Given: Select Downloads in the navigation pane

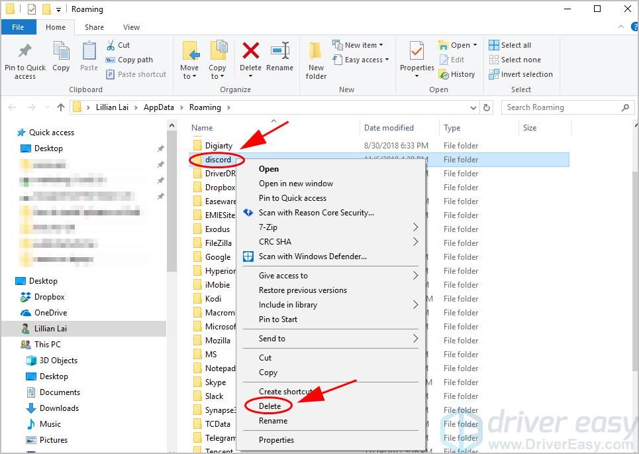Looking at the screenshot, I should click(59, 408).
